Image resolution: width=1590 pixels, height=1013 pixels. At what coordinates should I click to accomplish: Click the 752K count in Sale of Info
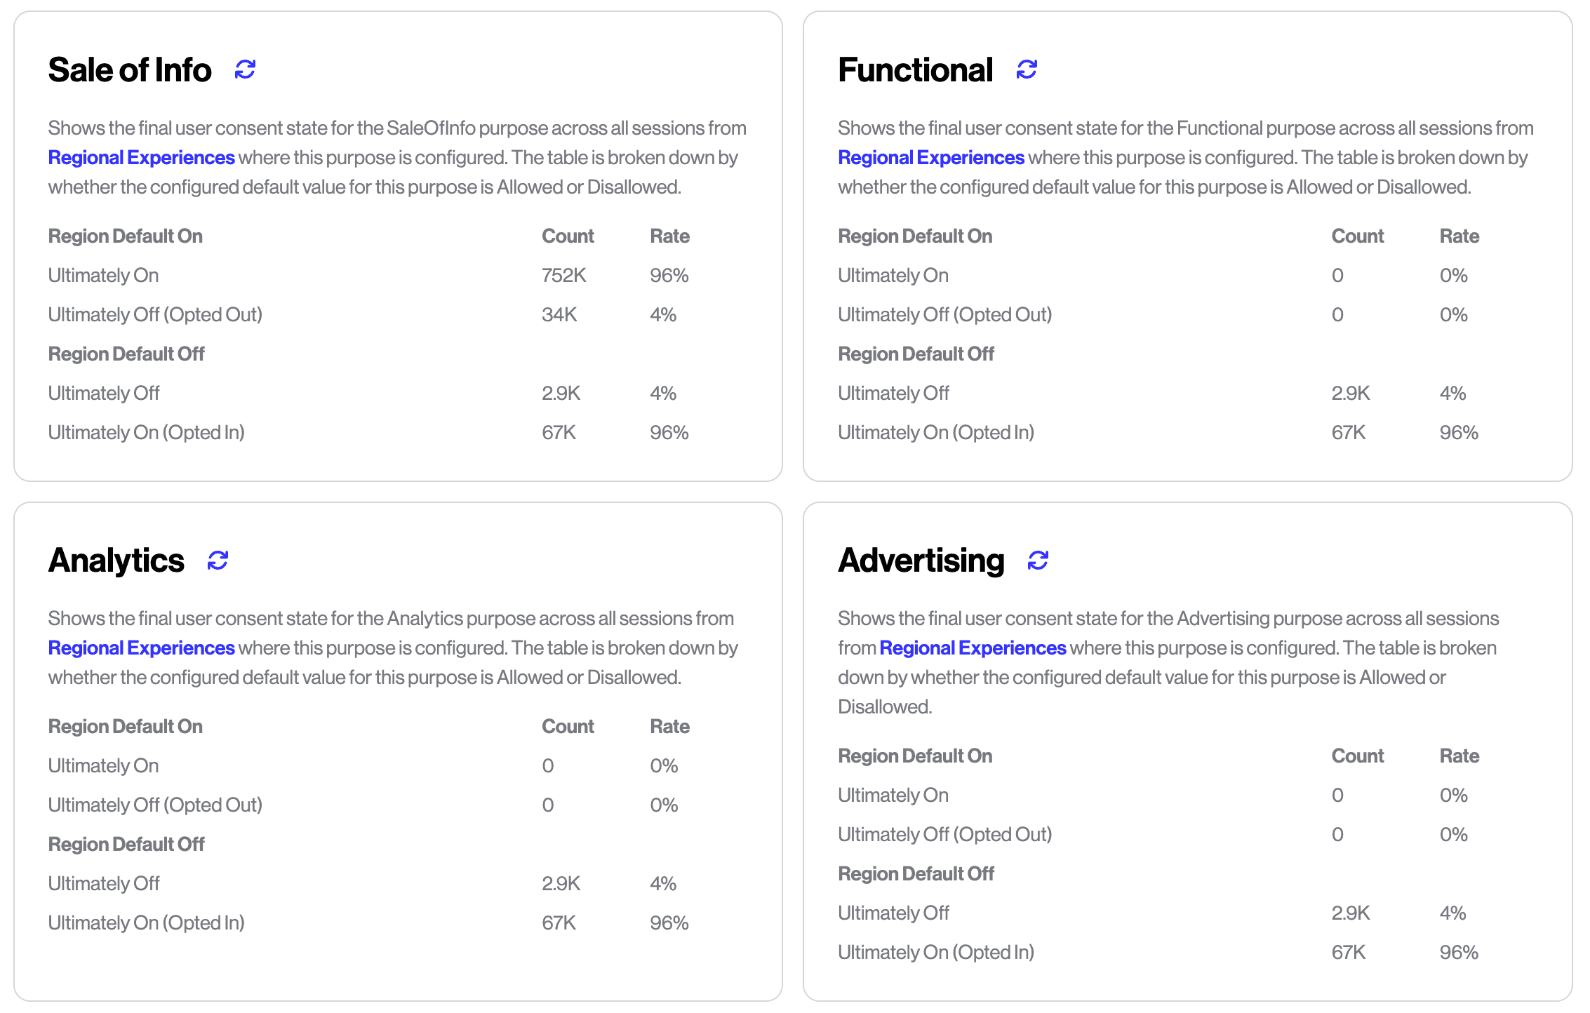coord(563,276)
